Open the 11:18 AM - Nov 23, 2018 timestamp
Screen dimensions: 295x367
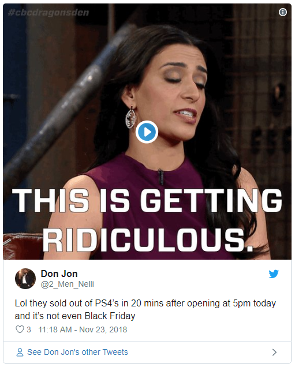coord(83,329)
